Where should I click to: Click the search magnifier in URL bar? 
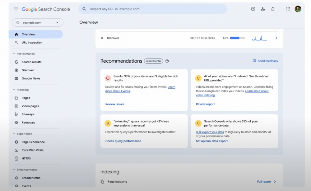[84, 9]
